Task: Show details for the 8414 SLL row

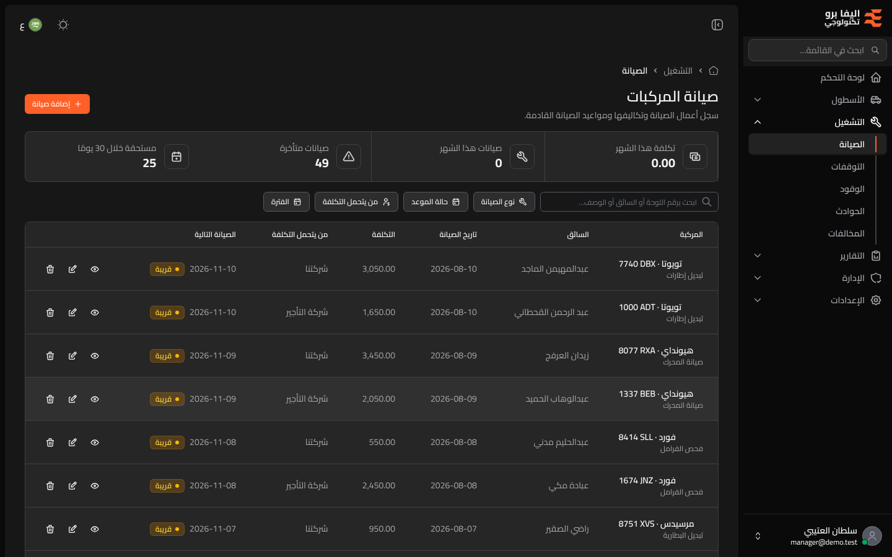Action: 95,443
